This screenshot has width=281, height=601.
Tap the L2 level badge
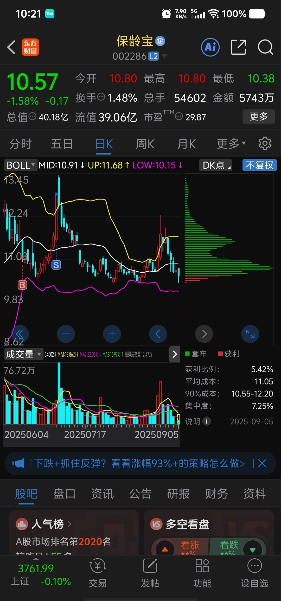pos(154,56)
